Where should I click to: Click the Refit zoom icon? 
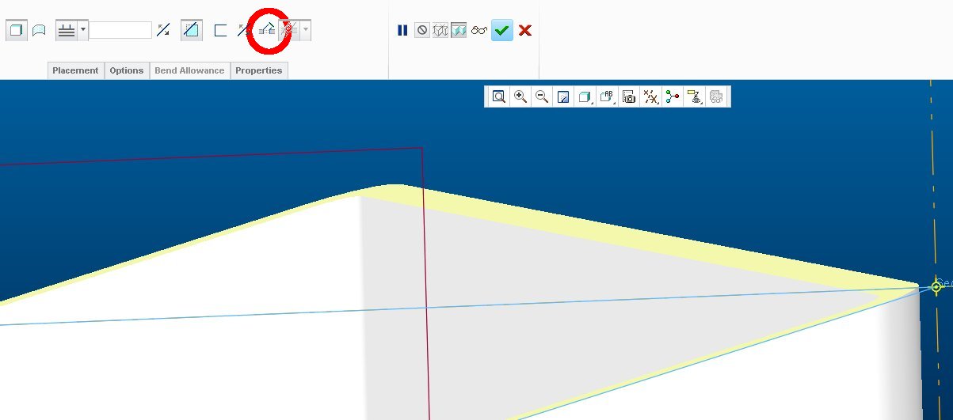pyautogui.click(x=498, y=96)
